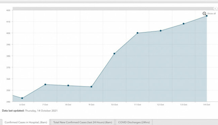Select the 9 Oct data point
The image size is (218, 125).
point(91,87)
